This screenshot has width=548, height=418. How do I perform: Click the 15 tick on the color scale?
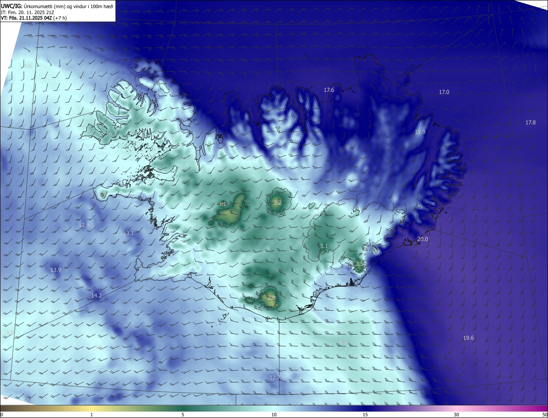(365, 415)
